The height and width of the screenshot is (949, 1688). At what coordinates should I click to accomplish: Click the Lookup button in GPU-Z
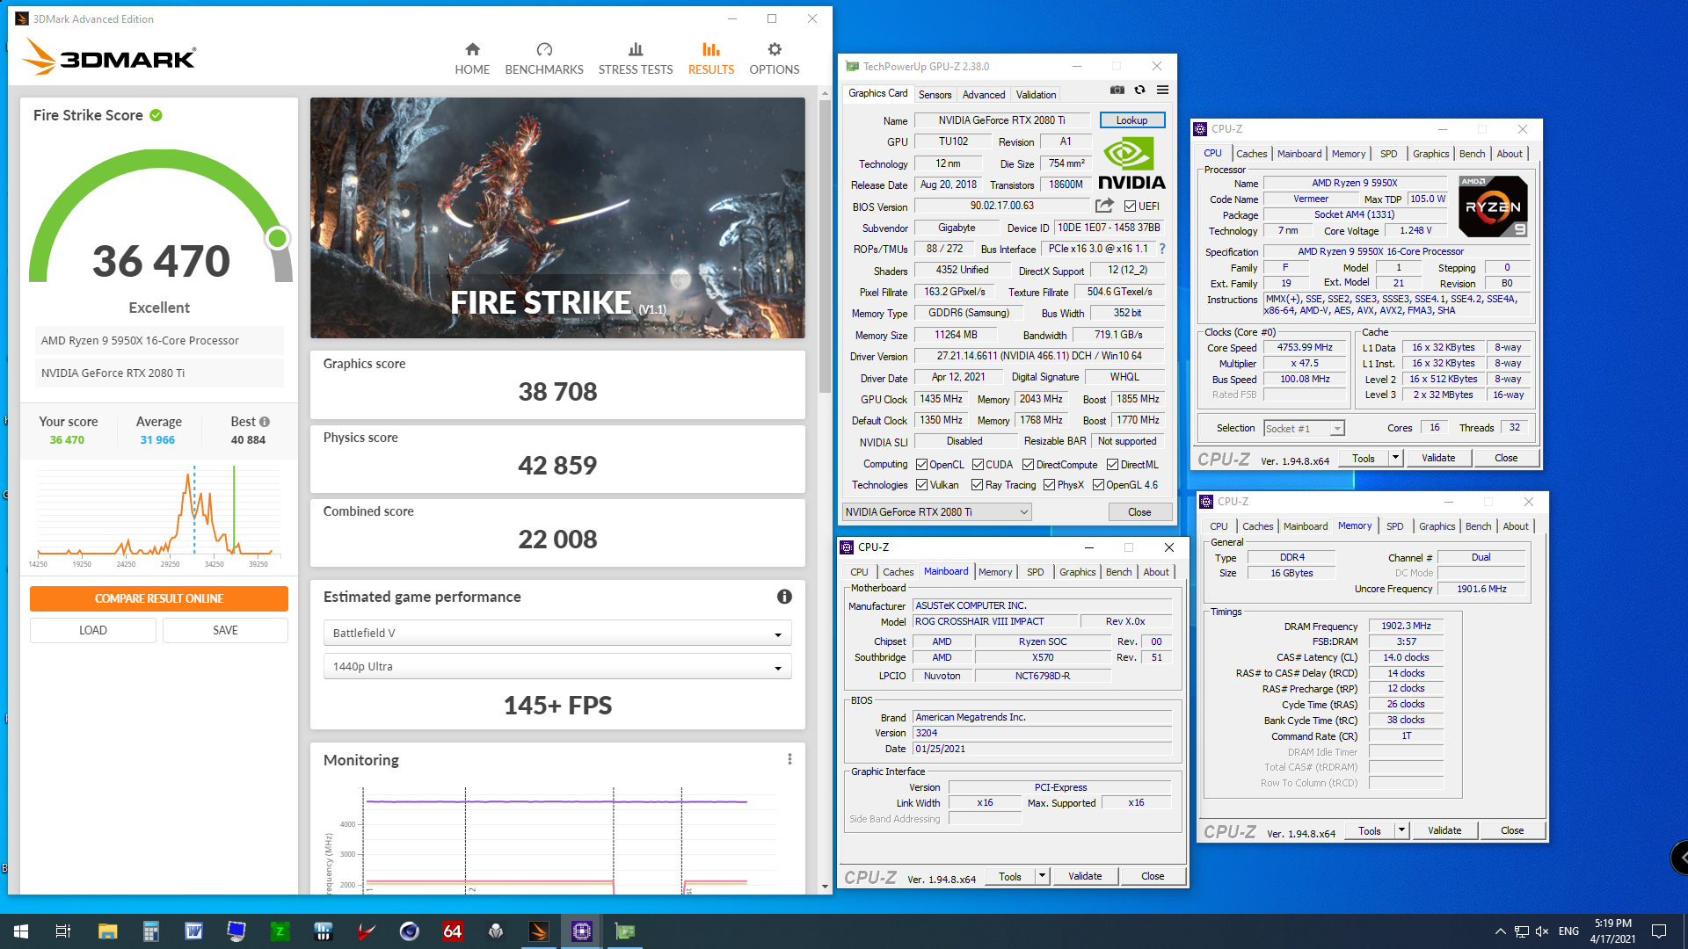[1131, 120]
